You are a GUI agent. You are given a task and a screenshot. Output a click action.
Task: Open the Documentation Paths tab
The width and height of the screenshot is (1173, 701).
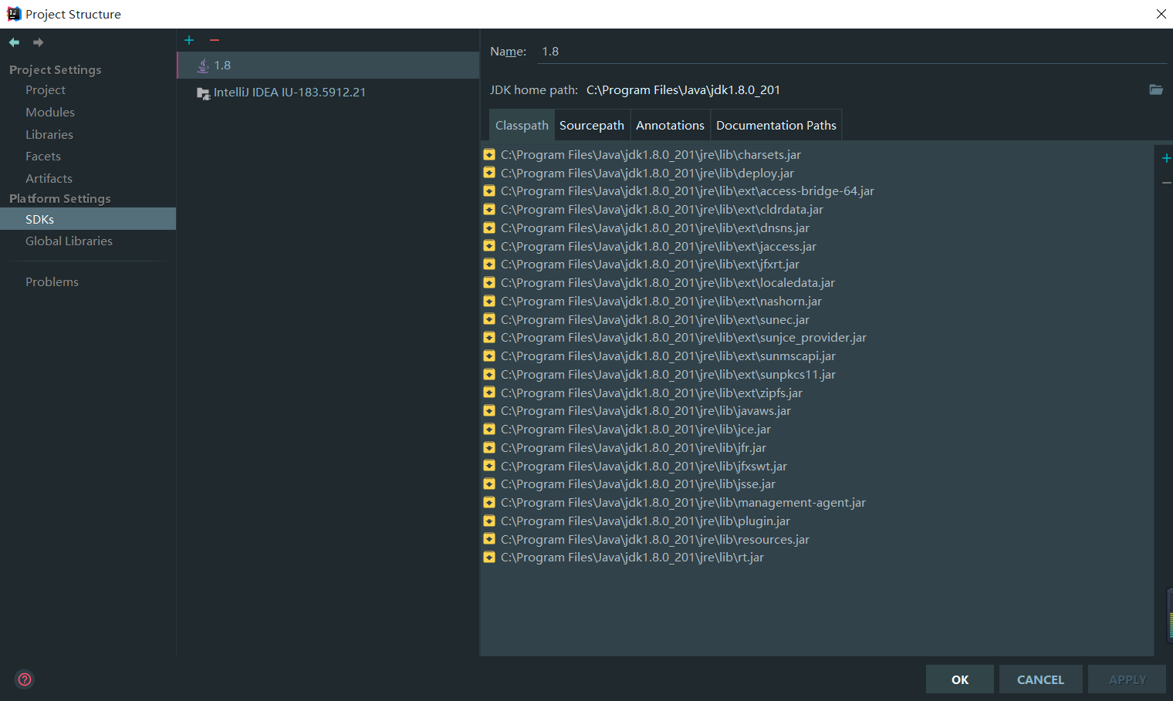(x=776, y=125)
